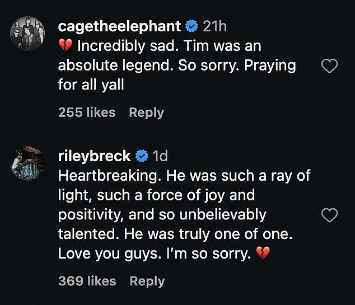Click broken heart emoji before 'Incredibly sad'
The width and height of the screenshot is (355, 305).
point(66,45)
